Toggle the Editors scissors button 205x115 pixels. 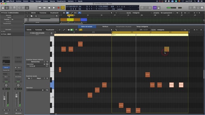coord(27,8)
